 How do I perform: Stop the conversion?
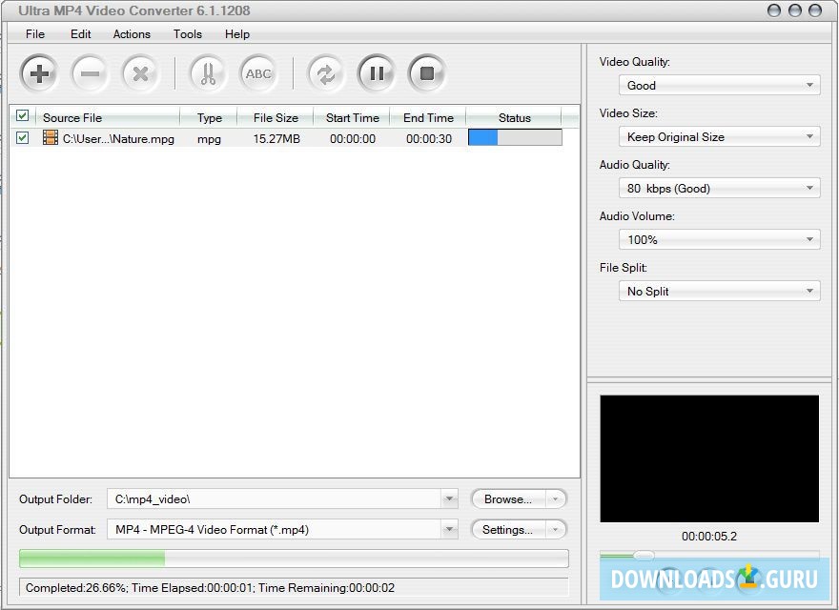tap(427, 73)
